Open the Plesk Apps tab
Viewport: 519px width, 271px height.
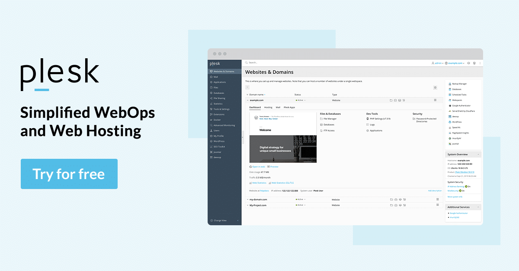point(289,107)
